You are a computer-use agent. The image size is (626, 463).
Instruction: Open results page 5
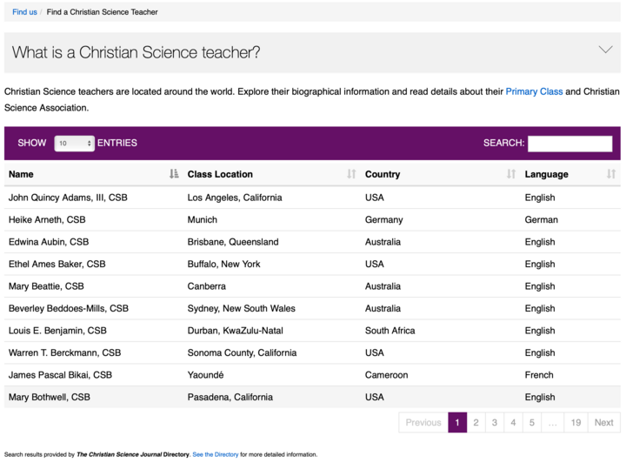point(532,422)
